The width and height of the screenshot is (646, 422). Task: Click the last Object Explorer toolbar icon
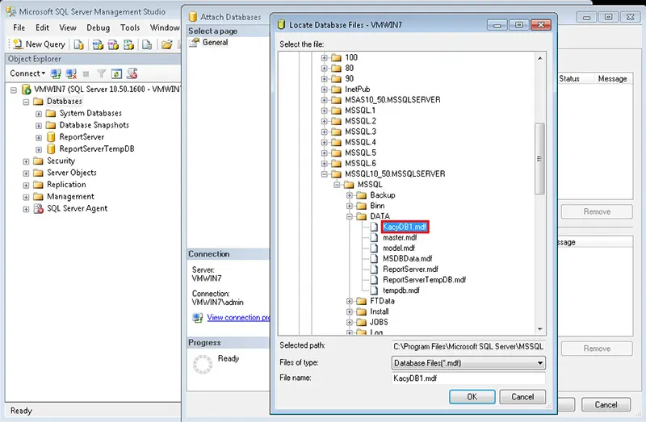[x=132, y=73]
